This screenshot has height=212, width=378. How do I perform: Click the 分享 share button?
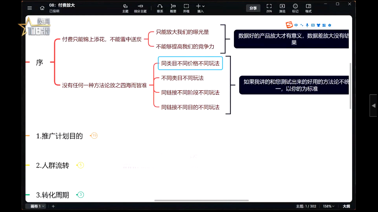[x=253, y=8]
